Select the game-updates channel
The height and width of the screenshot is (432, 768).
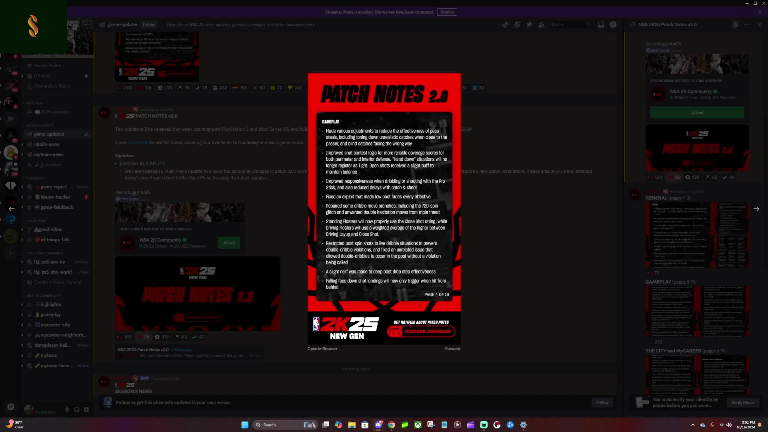tap(57, 134)
